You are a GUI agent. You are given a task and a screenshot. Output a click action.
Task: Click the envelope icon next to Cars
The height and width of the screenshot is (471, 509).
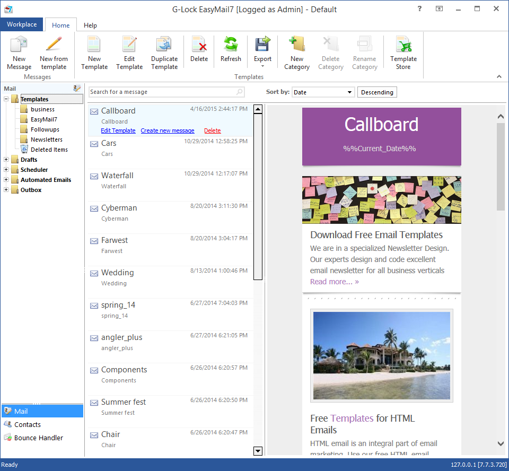tap(94, 144)
